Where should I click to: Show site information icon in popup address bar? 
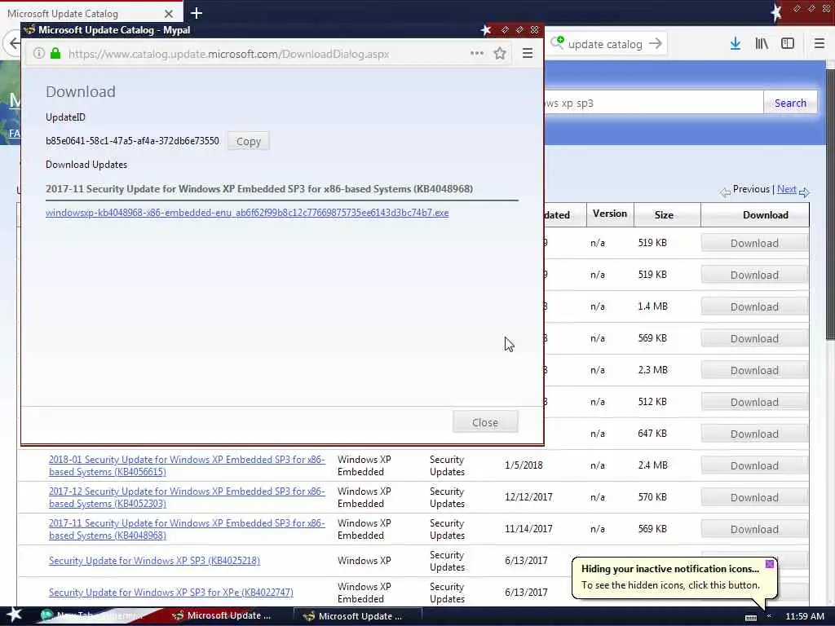point(39,53)
